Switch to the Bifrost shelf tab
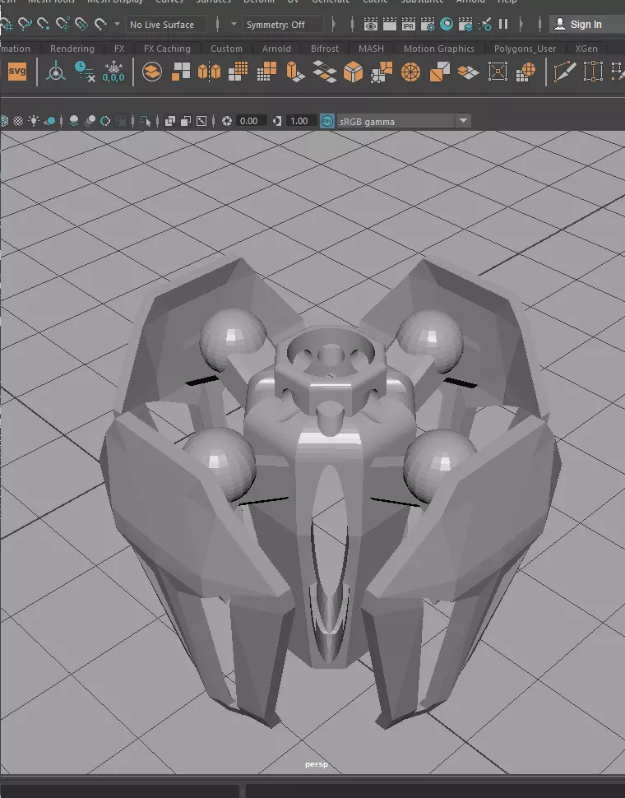Screen dimensions: 625x798 click(x=325, y=49)
